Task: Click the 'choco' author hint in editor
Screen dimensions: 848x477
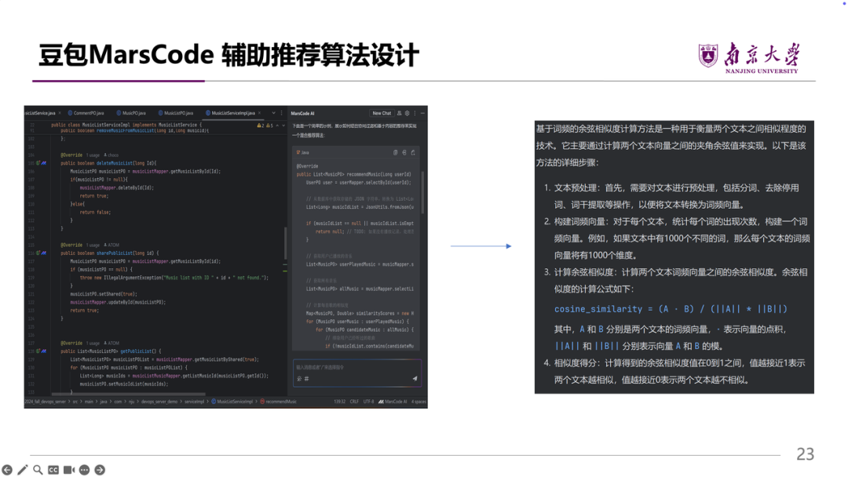Action: click(x=111, y=155)
